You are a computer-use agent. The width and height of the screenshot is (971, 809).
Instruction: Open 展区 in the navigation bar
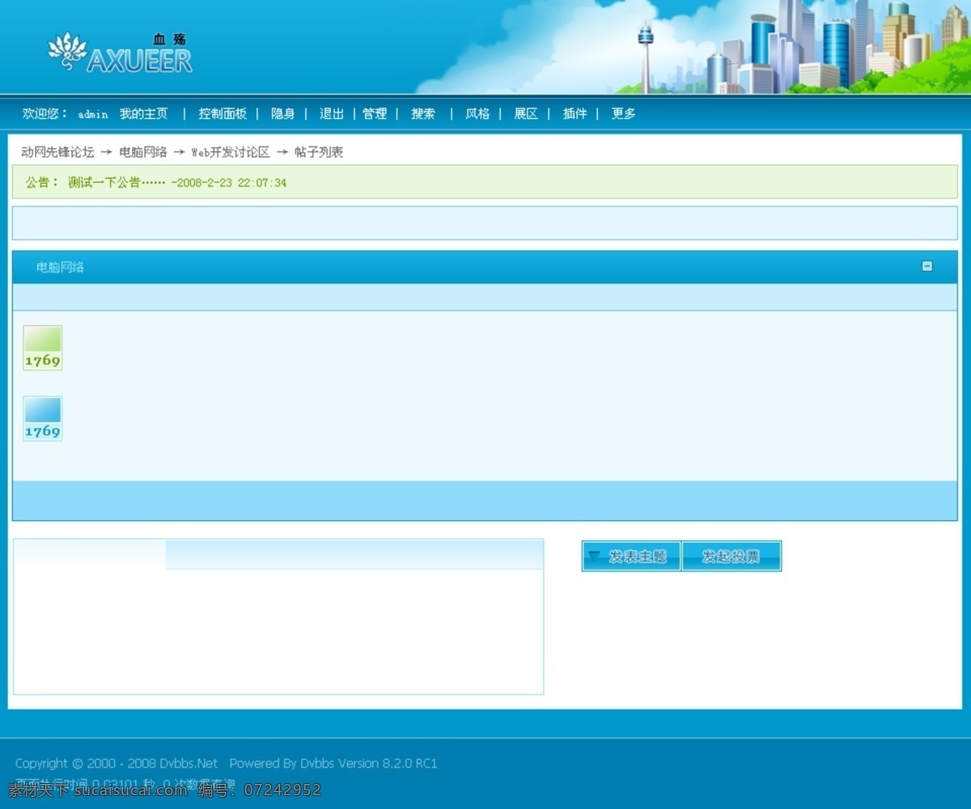coord(526,114)
